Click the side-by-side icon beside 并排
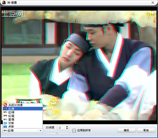Image resolution: width=158 pixels, height=138 pixels. (5, 126)
